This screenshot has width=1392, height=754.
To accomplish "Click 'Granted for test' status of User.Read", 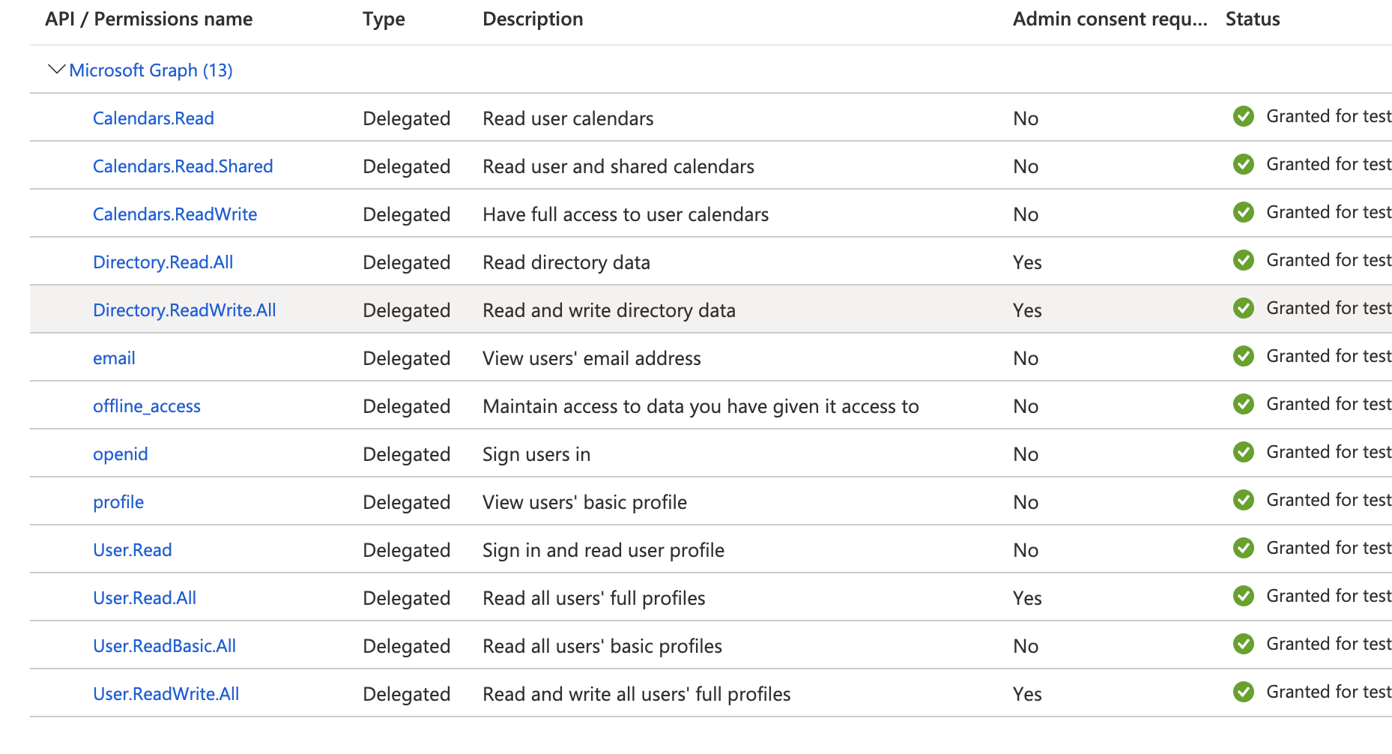I will coord(1328,548).
